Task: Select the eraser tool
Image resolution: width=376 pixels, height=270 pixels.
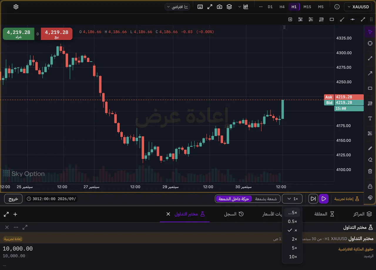Action: (370, 160)
